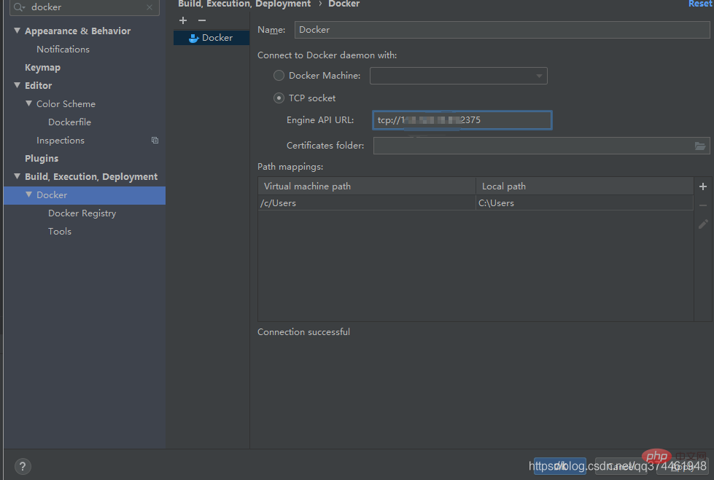The height and width of the screenshot is (480, 714).
Task: Remove the selected Docker configuration with minus icon
Action: [x=202, y=20]
